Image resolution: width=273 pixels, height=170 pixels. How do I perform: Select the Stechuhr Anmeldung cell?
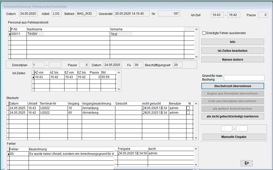pyautogui.click(x=98, y=108)
